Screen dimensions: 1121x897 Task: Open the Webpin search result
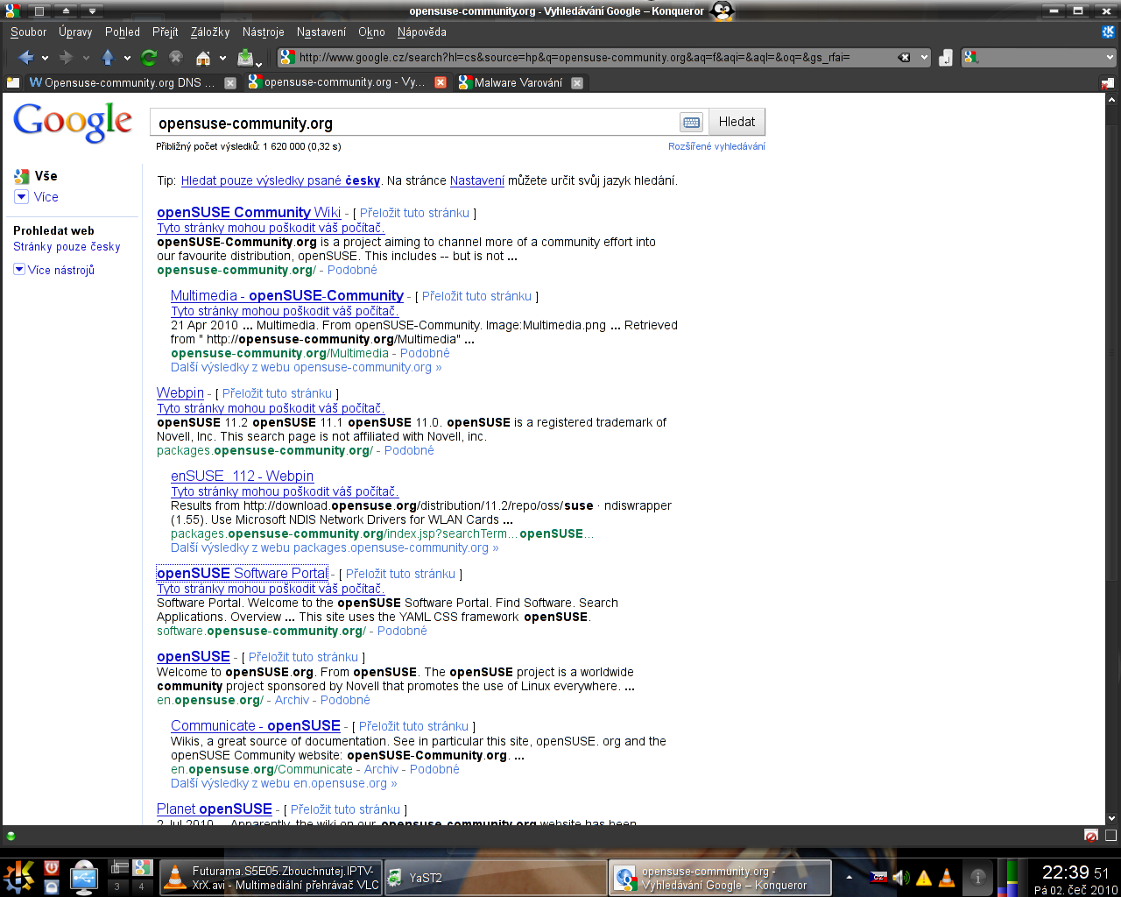pos(180,392)
